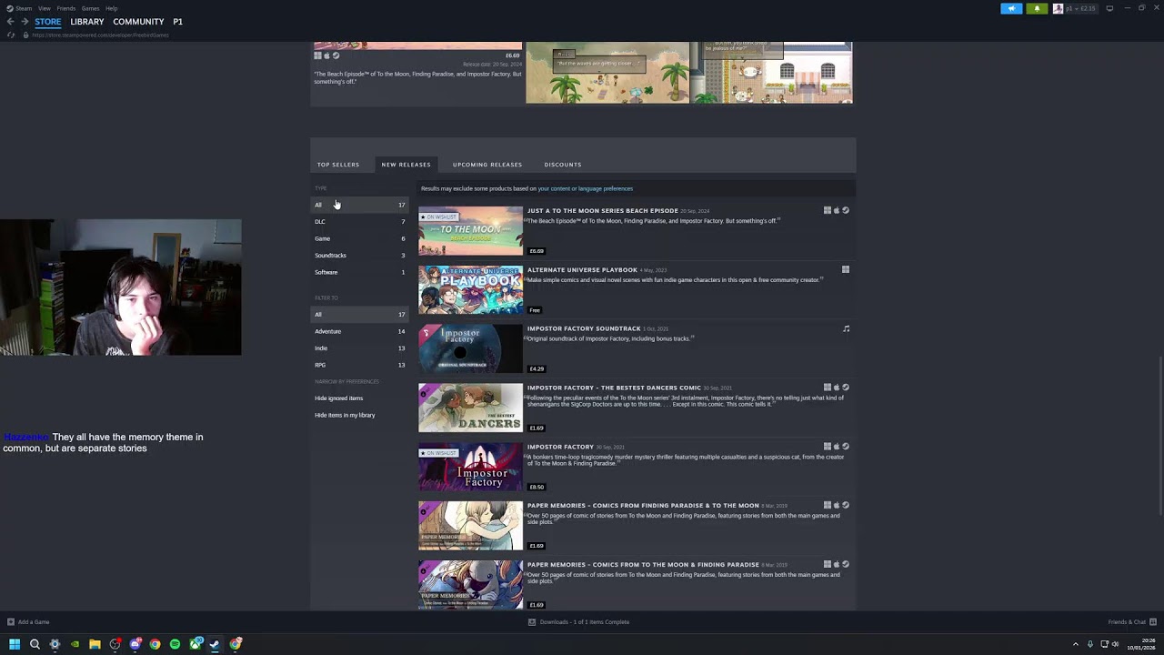
Task: Open the Discounts tab
Action: [x=563, y=165]
